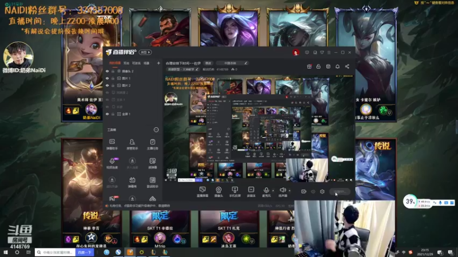Screen dimensions: 458x257
Task: Open the Cortana circle on taskbar
Action: coord(17,252)
